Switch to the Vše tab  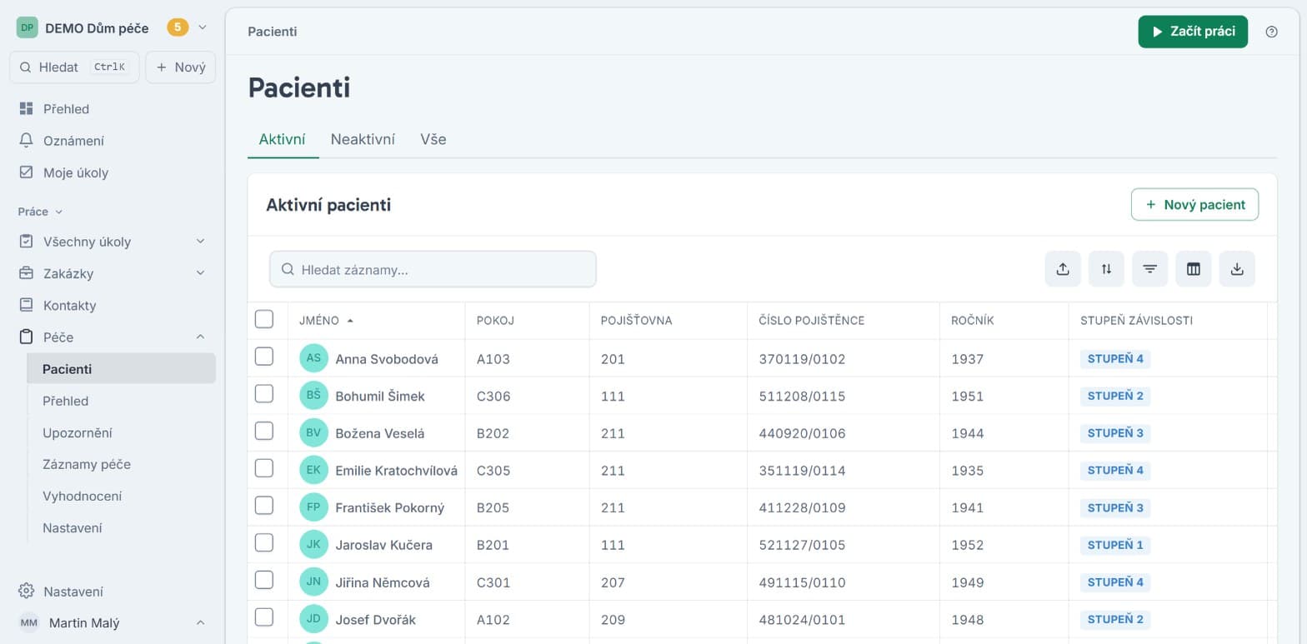[x=433, y=139]
